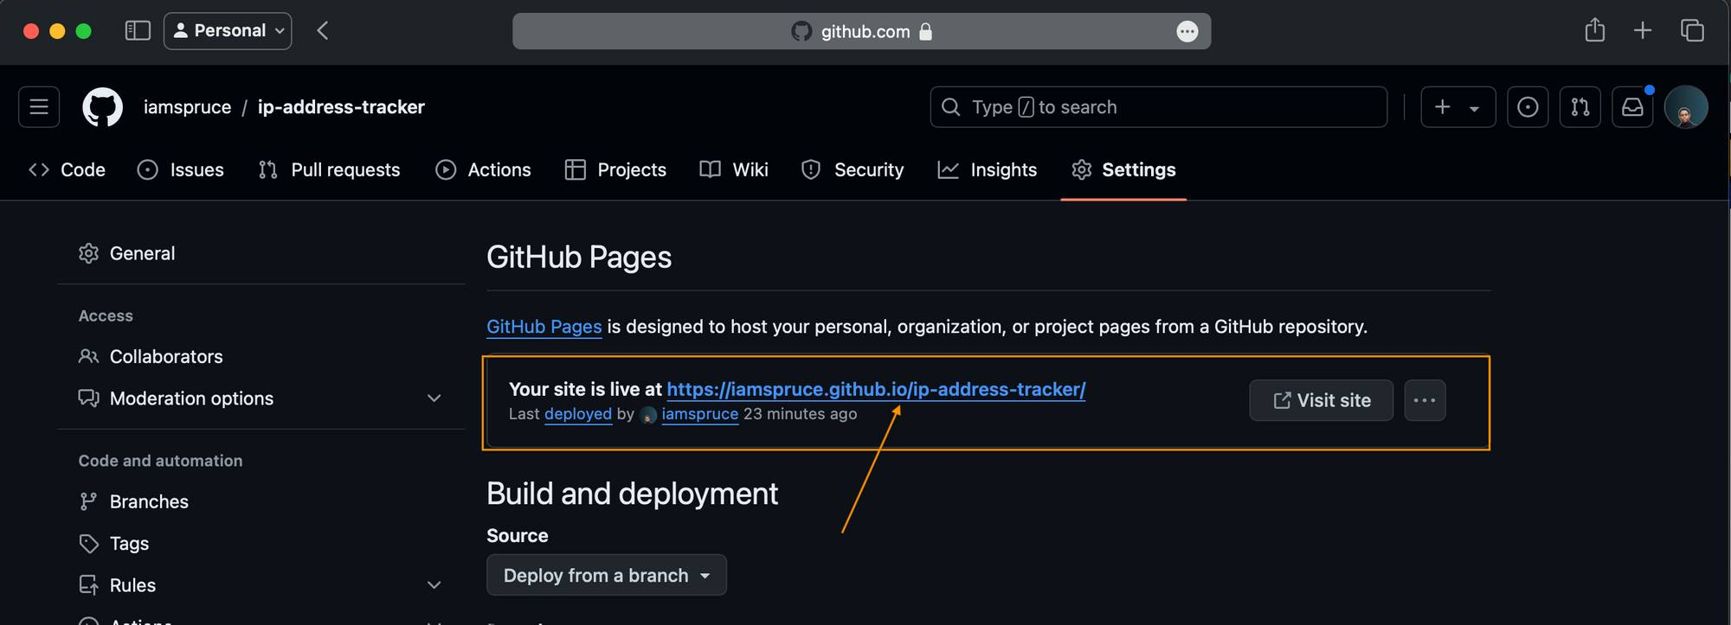Switch to the Security tab
The height and width of the screenshot is (625, 1731).
pyautogui.click(x=853, y=170)
